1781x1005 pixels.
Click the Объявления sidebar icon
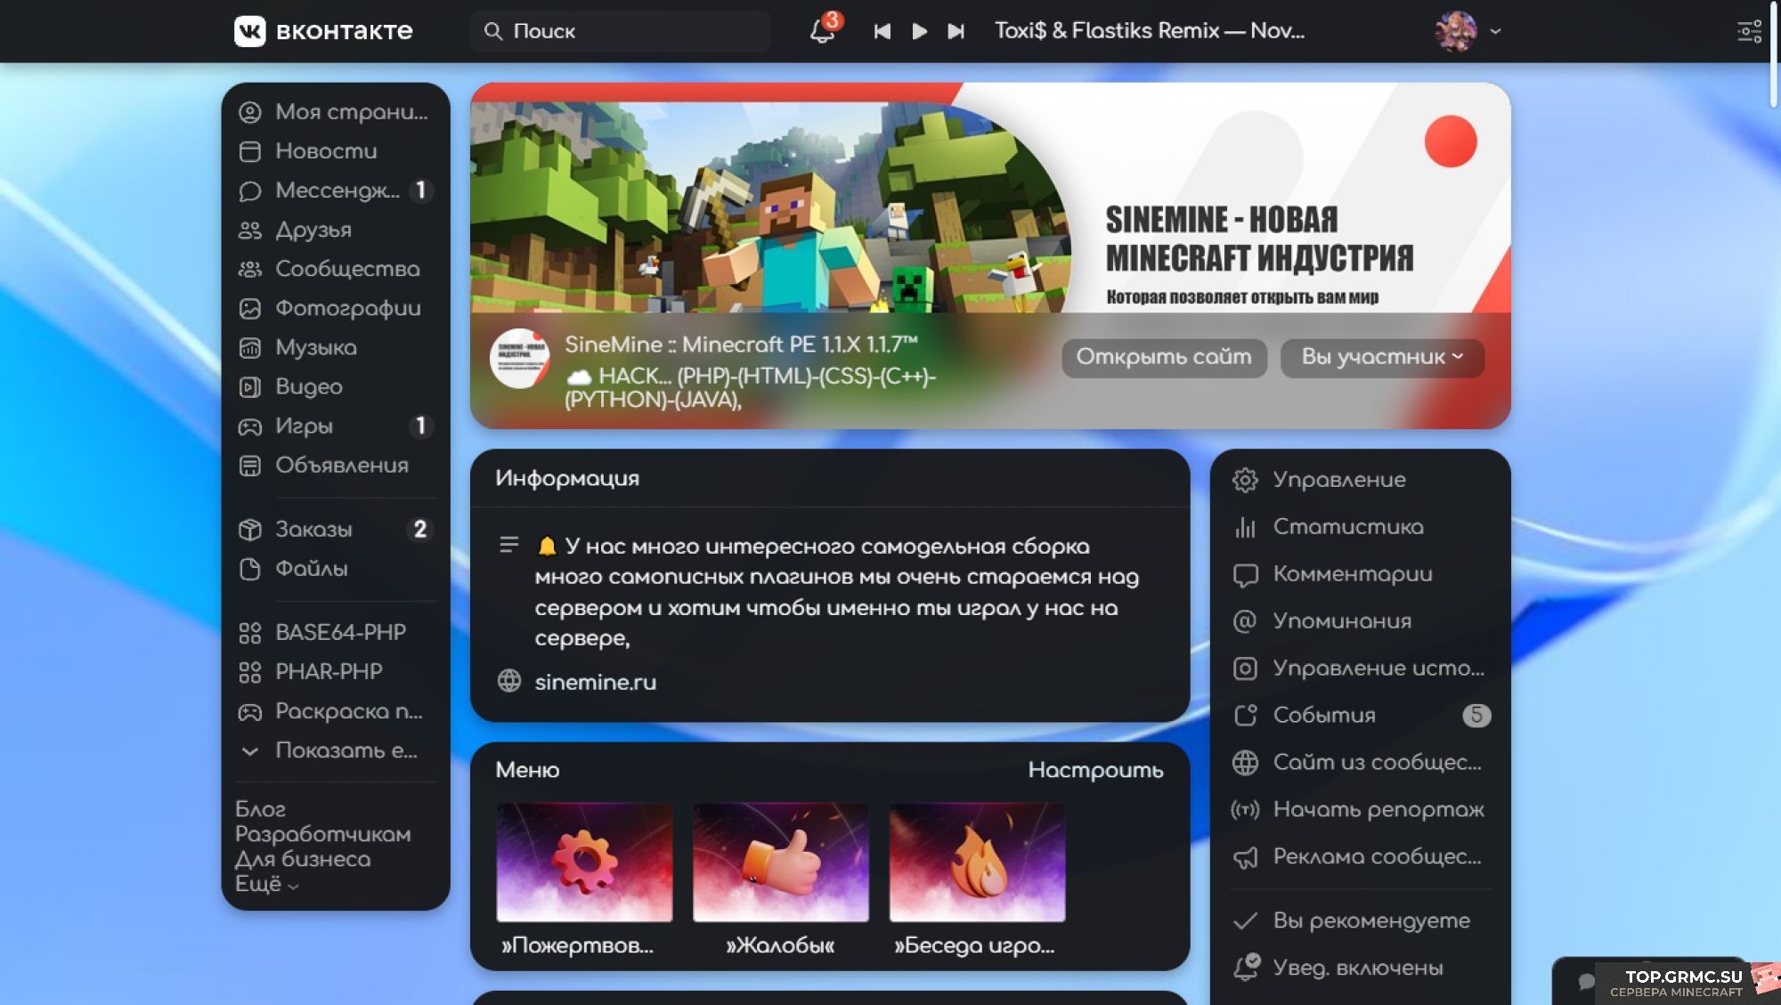250,466
